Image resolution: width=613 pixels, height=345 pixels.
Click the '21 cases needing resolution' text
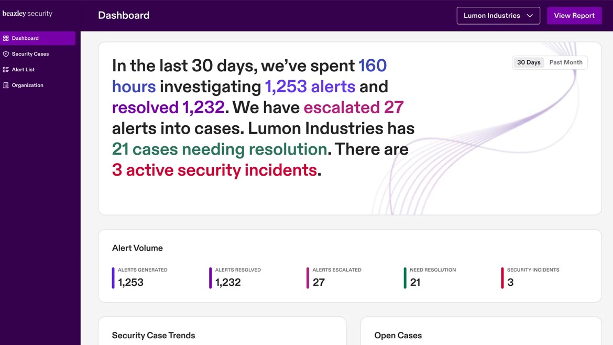coord(220,149)
